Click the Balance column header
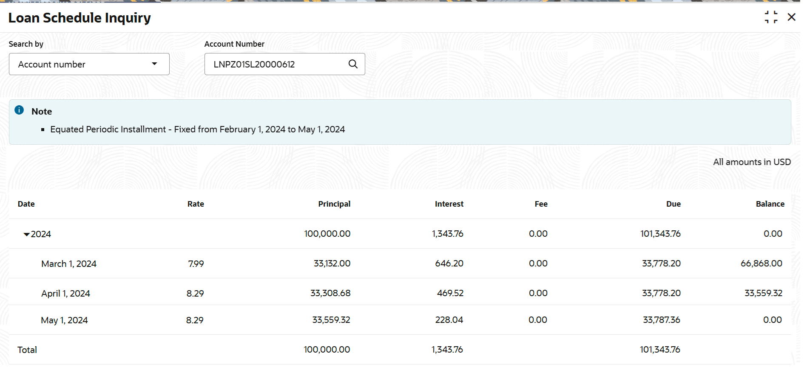The height and width of the screenshot is (367, 804). pos(770,204)
